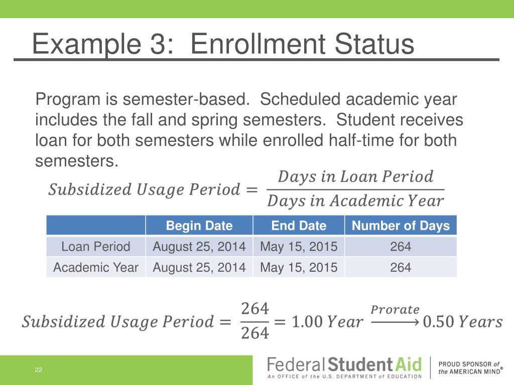514x385 pixels.
Task: Select the End Date column header
Action: (299, 225)
